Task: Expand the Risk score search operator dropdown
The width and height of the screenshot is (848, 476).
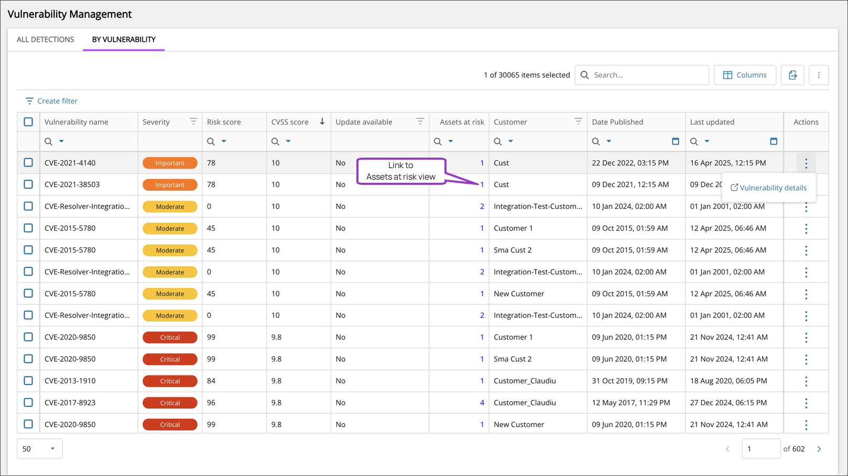Action: point(224,141)
